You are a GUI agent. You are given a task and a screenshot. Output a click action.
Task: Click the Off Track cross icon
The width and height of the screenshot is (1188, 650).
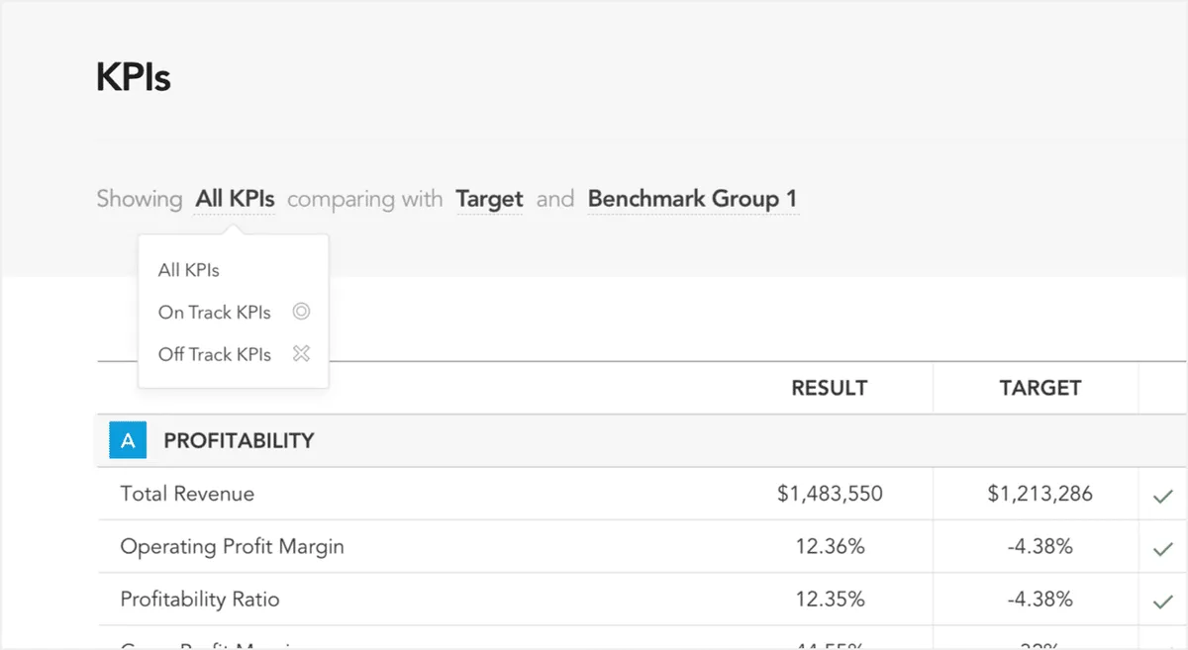[x=302, y=353]
